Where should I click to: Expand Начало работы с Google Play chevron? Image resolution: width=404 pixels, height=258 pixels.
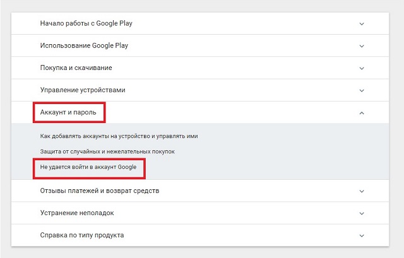coord(362,24)
